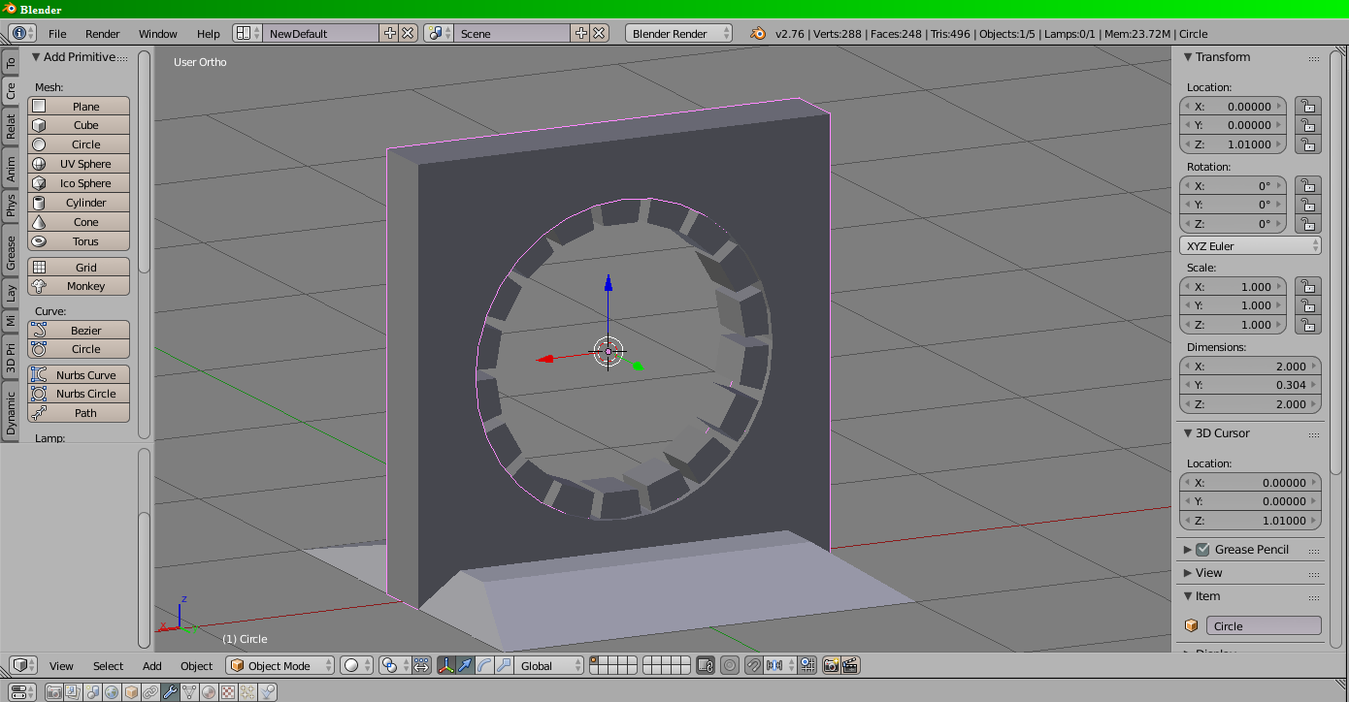Click the OpenGL render animation clapper icon
Image resolution: width=1349 pixels, height=702 pixels.
coord(850,665)
